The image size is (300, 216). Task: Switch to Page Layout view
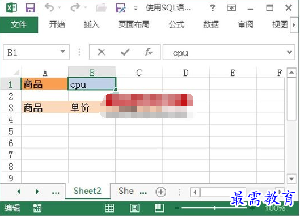pyautogui.click(x=134, y=208)
